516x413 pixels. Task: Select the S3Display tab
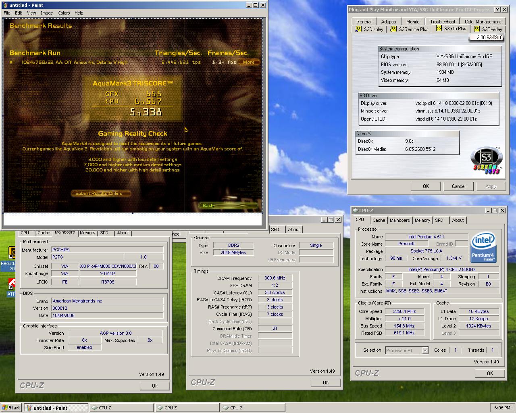(369, 29)
